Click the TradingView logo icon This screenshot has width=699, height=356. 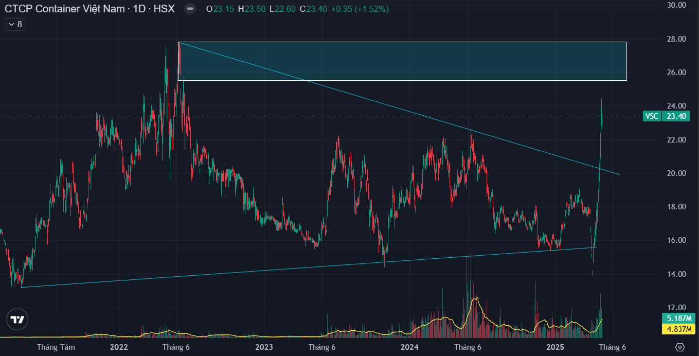point(17,320)
